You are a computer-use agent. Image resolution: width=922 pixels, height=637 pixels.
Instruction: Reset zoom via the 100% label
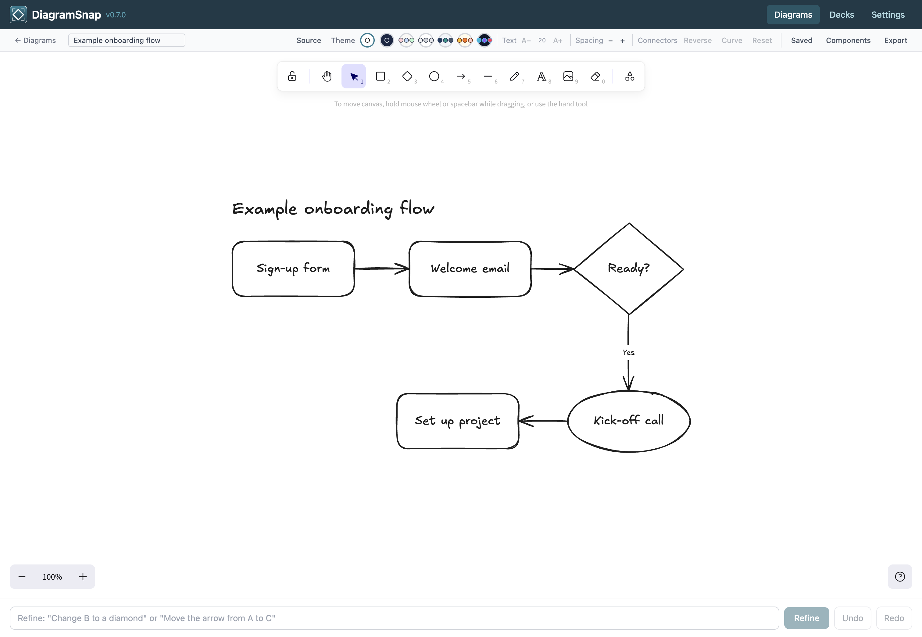point(52,577)
